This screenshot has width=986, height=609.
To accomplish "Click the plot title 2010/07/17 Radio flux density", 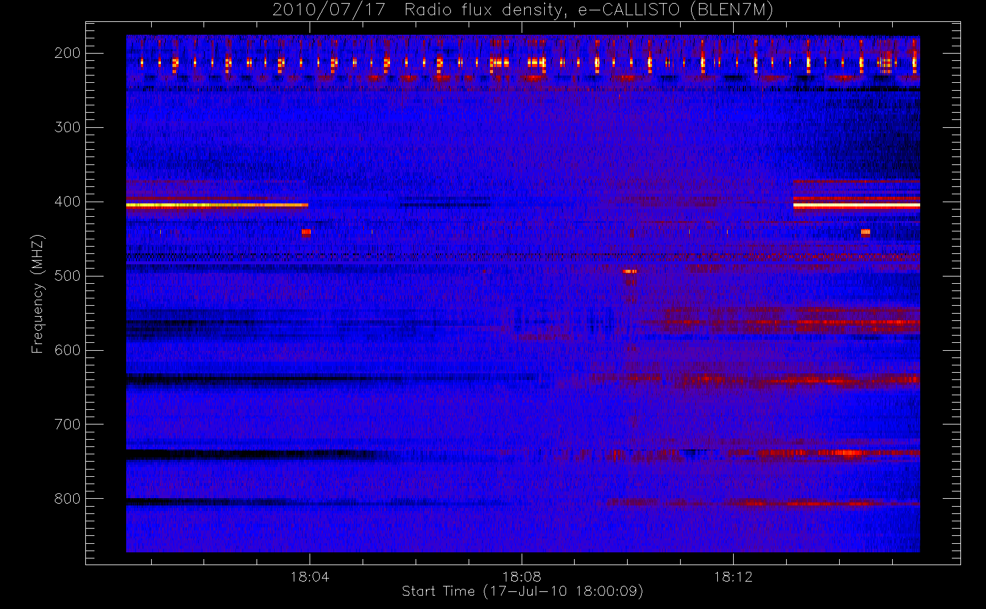I will coord(522,10).
